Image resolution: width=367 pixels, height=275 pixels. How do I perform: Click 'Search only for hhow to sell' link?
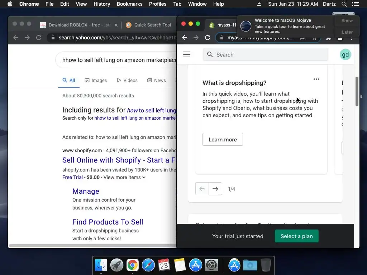pos(135,118)
